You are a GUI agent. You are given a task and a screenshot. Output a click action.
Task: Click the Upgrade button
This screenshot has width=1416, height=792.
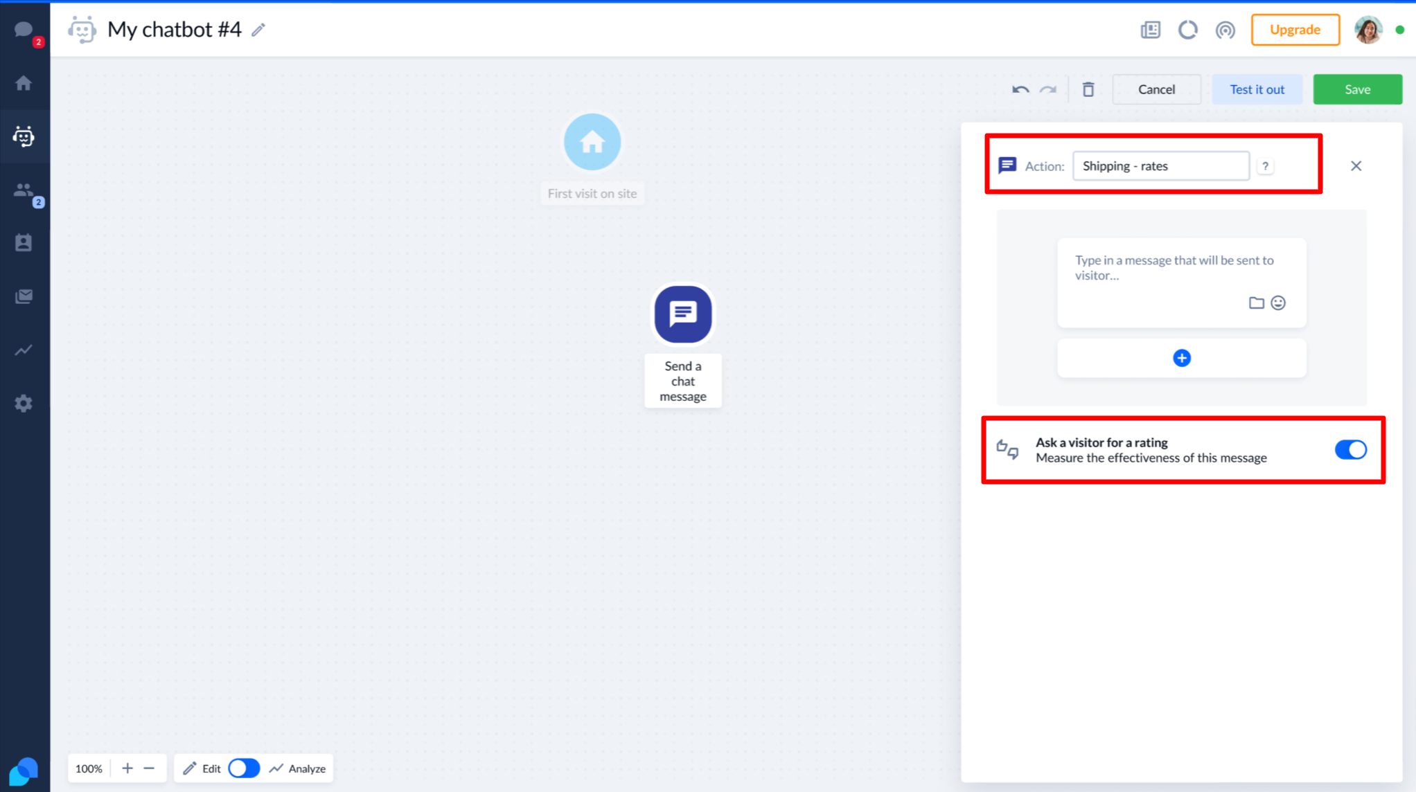point(1295,30)
